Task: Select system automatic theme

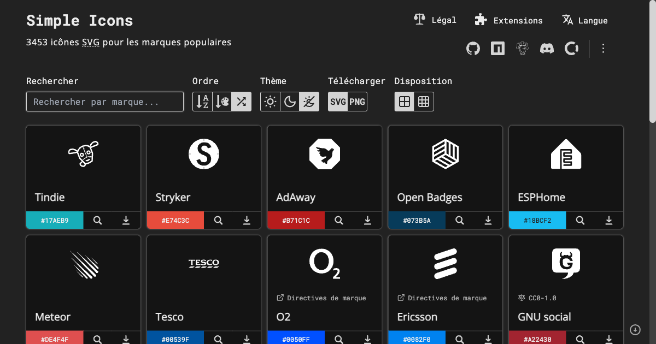Action: coord(309,102)
